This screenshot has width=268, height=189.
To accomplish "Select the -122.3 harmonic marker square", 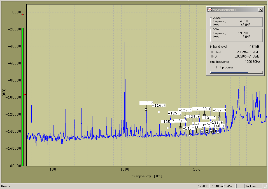I will click(x=219, y=117).
